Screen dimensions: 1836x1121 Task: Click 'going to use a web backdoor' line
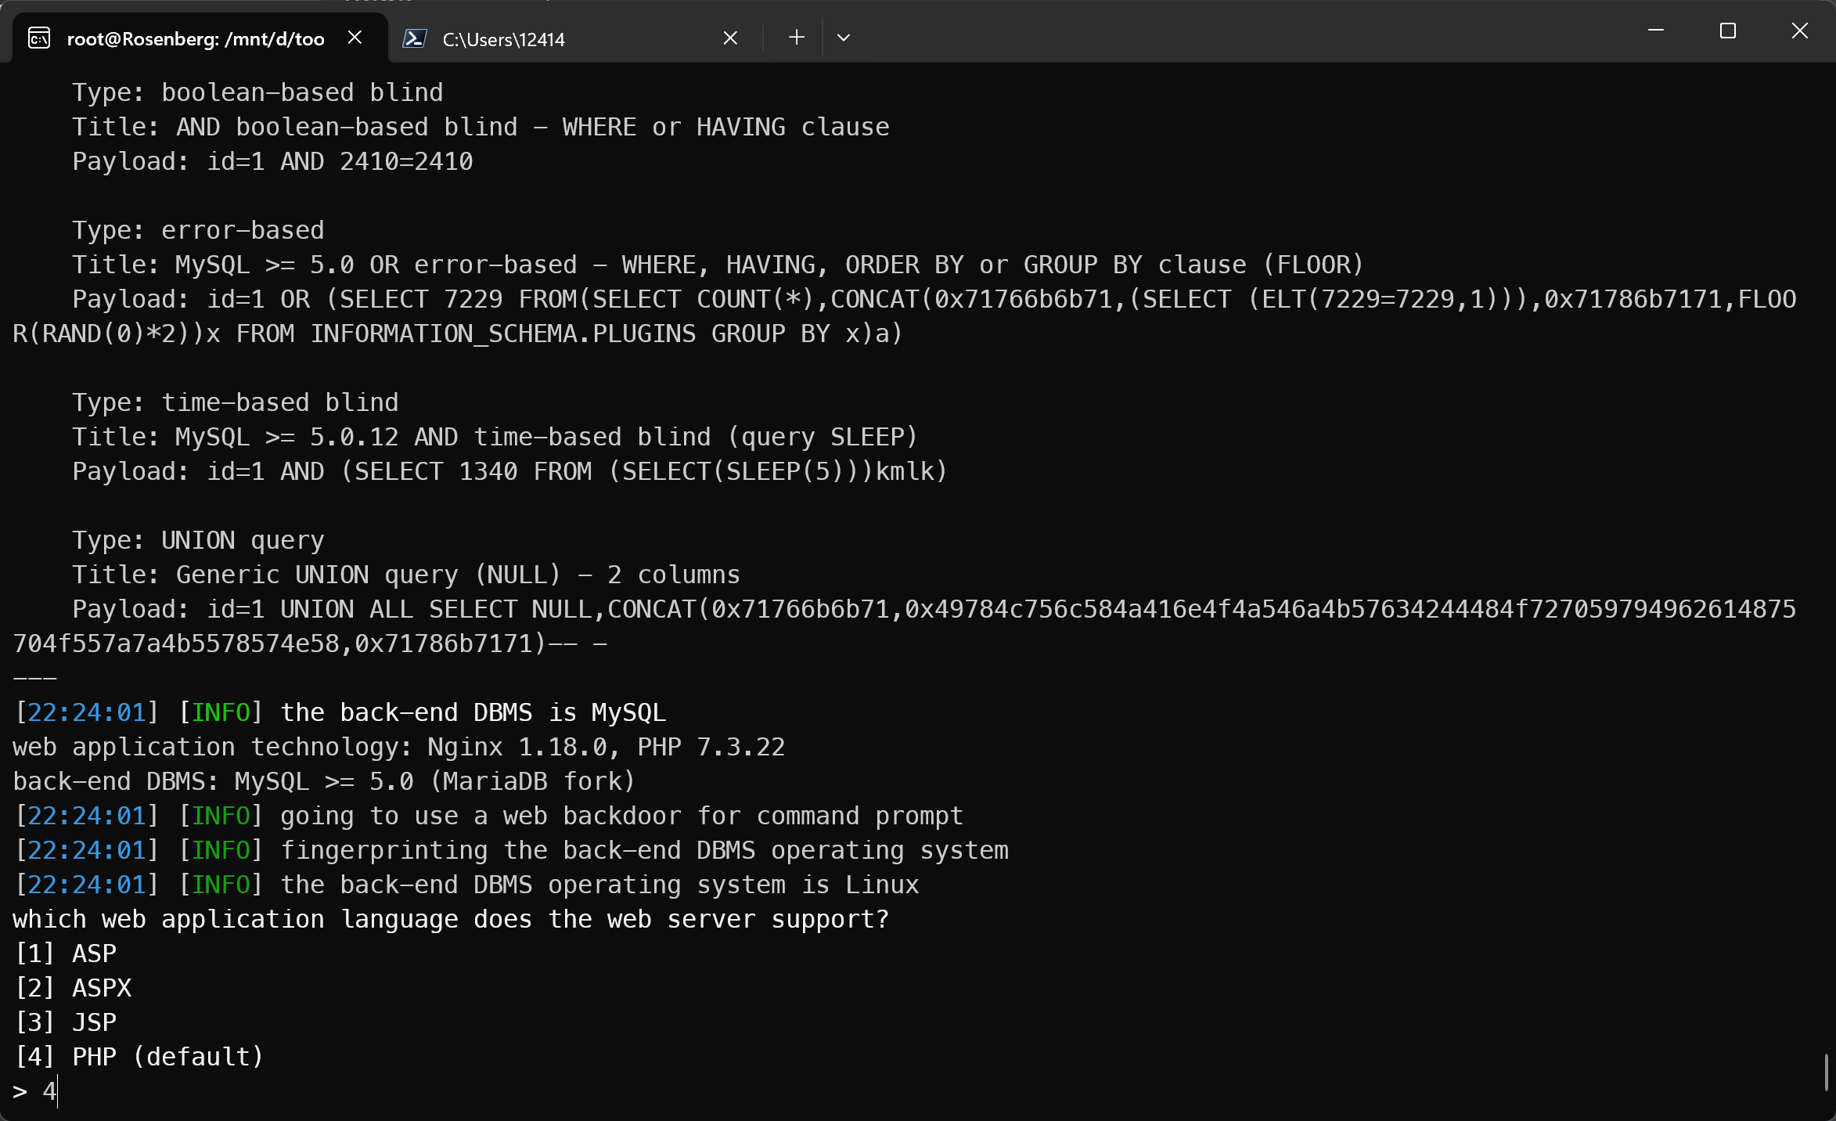(x=489, y=815)
